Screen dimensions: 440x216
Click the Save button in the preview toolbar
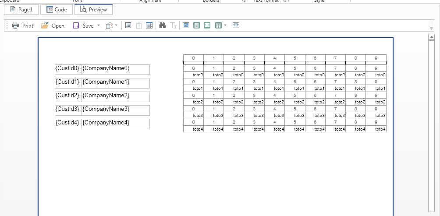(83, 25)
